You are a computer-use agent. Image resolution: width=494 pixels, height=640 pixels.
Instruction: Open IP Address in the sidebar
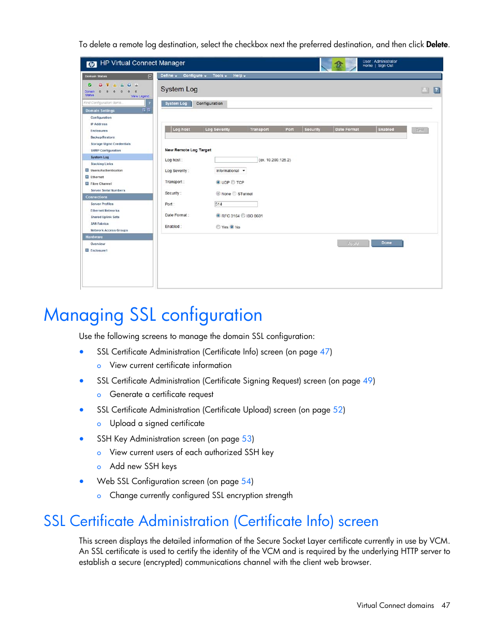pos(99,124)
